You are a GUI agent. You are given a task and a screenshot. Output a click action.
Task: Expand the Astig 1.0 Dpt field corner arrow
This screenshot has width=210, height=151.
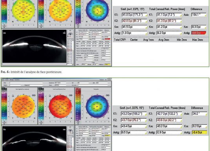coord(146,34)
